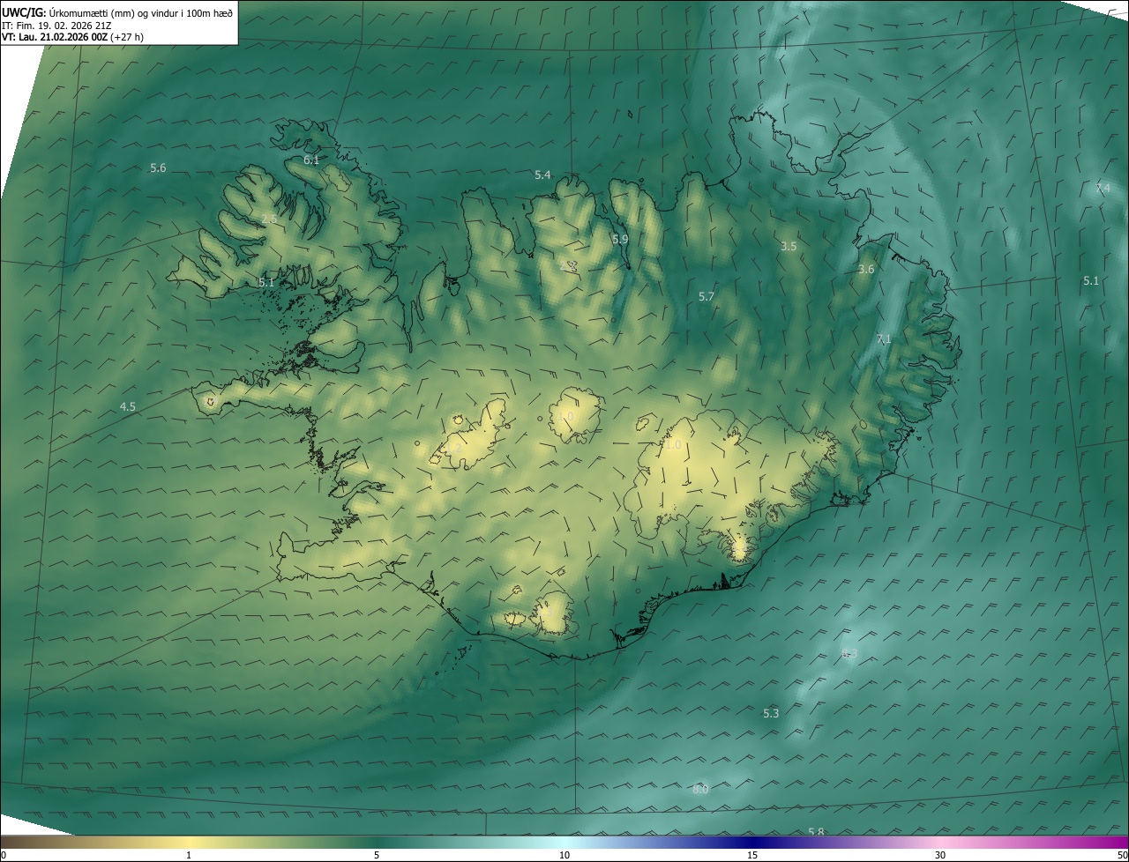Image resolution: width=1129 pixels, height=862 pixels.
Task: Select the 10 tick on the color scale
Action: click(564, 855)
